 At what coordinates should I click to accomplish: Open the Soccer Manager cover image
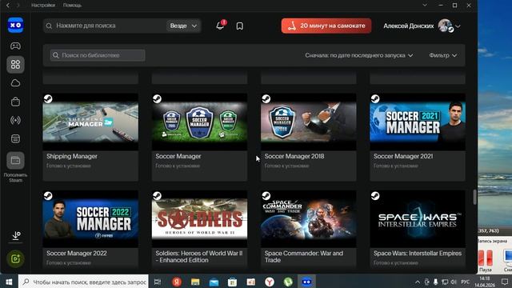199,122
